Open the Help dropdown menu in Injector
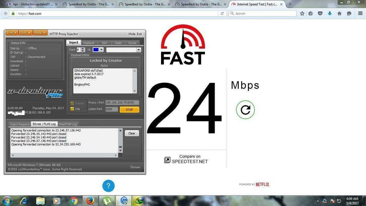This screenshot has height=206, width=366. tap(40, 33)
